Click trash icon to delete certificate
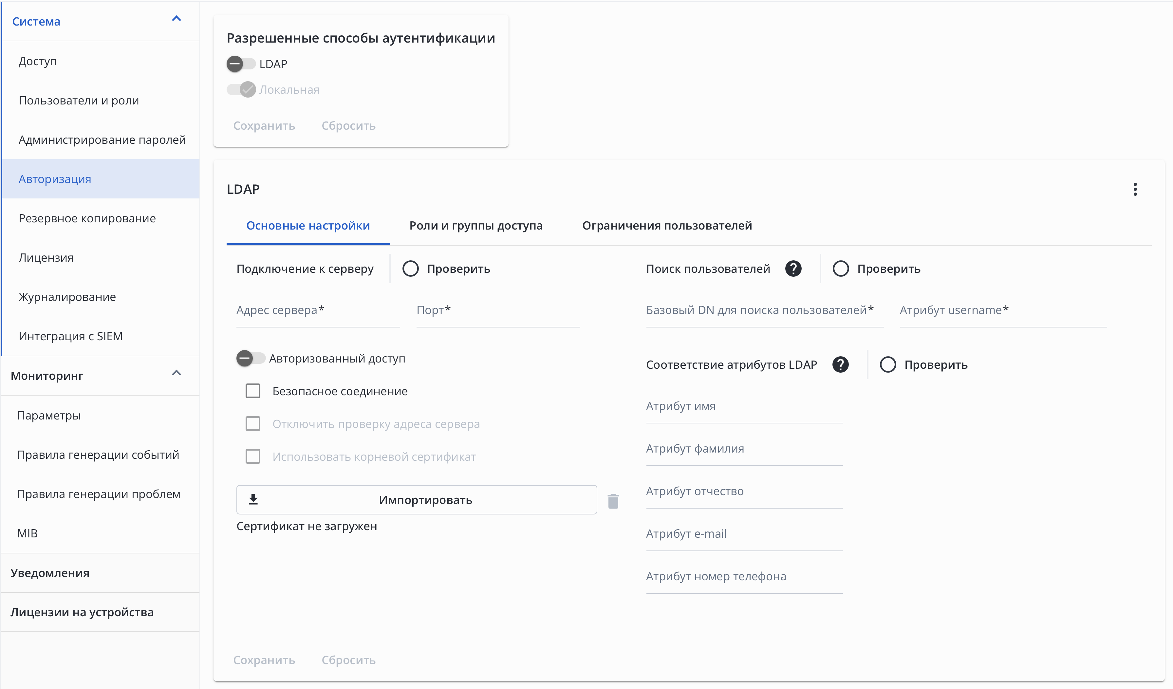The width and height of the screenshot is (1173, 689). (x=613, y=501)
